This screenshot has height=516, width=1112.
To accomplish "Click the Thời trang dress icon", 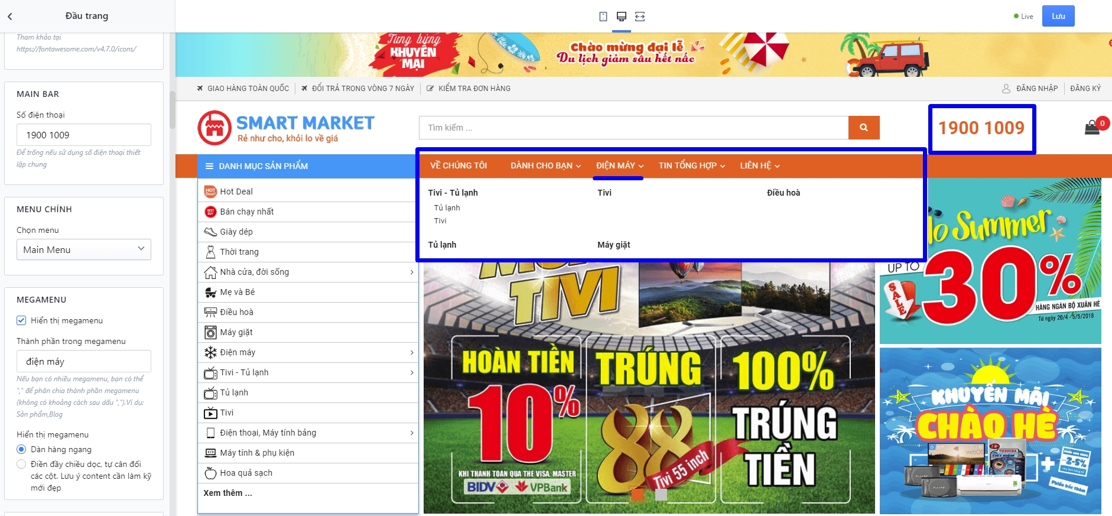I will pyautogui.click(x=210, y=252).
